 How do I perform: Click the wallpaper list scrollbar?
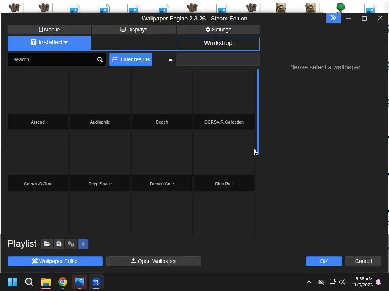click(258, 112)
